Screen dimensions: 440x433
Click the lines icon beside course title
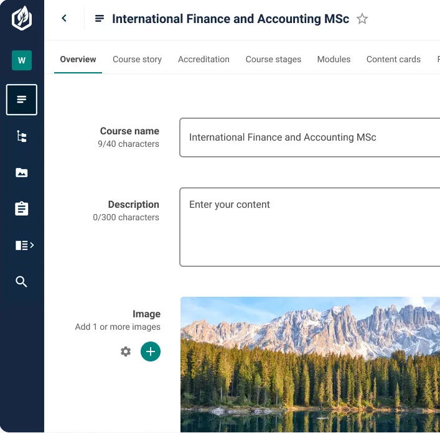click(100, 19)
